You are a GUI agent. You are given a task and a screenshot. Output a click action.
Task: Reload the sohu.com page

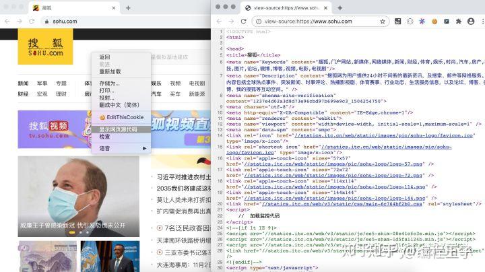tap(32, 22)
